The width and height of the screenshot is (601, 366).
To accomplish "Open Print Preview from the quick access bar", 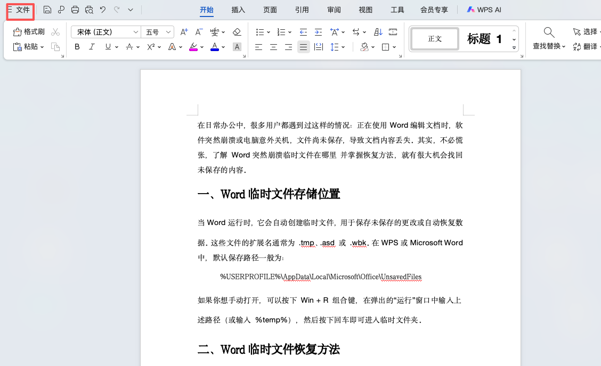I will (x=89, y=10).
